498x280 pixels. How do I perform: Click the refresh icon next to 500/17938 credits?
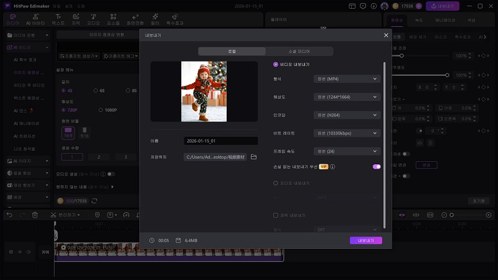(x=94, y=201)
